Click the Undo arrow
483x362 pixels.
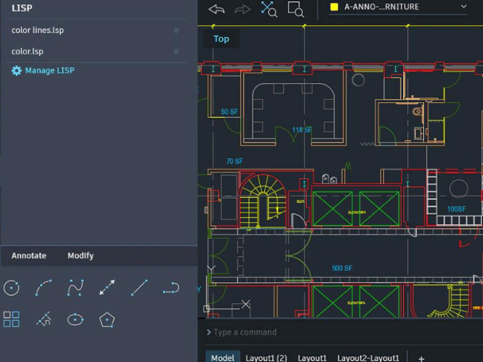pyautogui.click(x=217, y=9)
